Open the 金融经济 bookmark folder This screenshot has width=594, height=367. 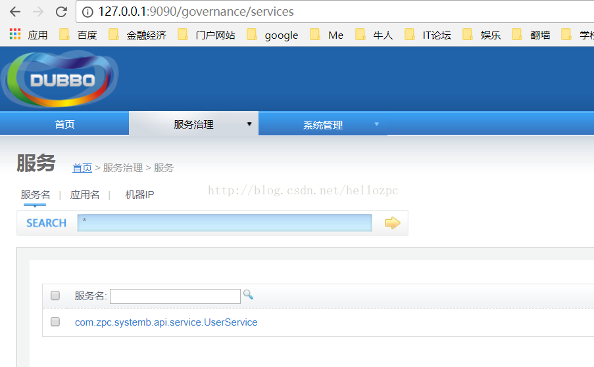137,35
